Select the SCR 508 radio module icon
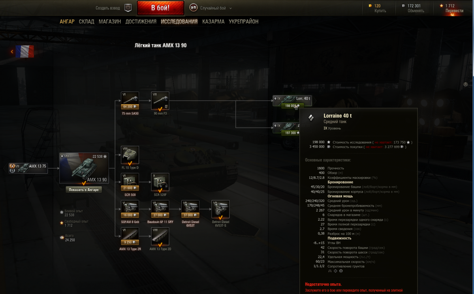 130,179
